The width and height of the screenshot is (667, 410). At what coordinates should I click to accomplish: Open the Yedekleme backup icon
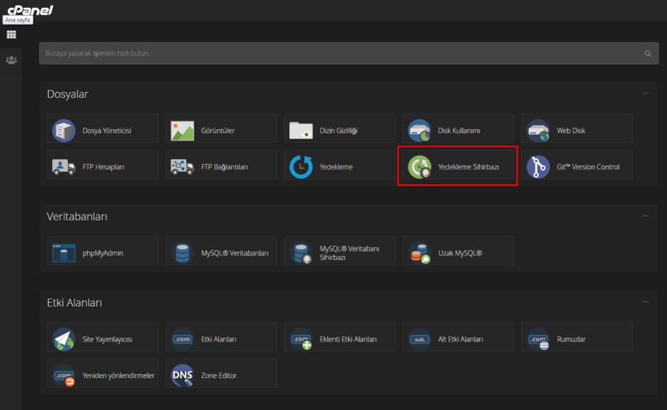click(x=301, y=166)
